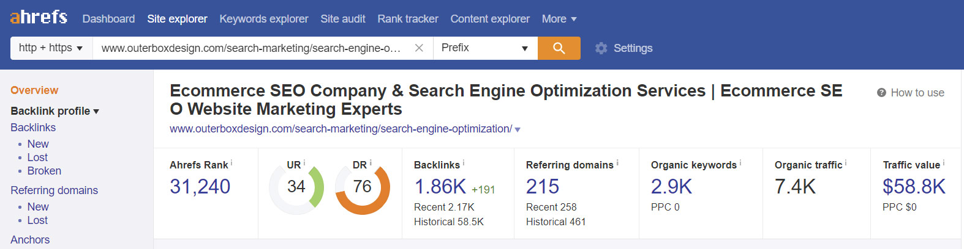Click the page title heading
This screenshot has width=964, height=249.
point(506,100)
